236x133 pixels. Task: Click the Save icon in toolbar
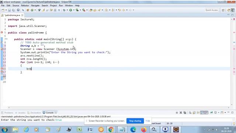tap(9, 10)
